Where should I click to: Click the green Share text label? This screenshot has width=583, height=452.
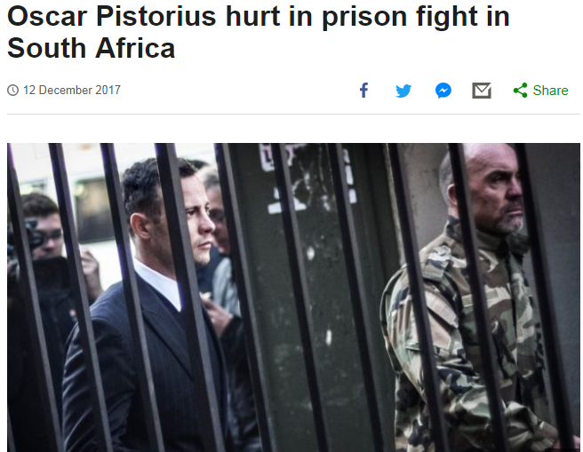tap(550, 91)
